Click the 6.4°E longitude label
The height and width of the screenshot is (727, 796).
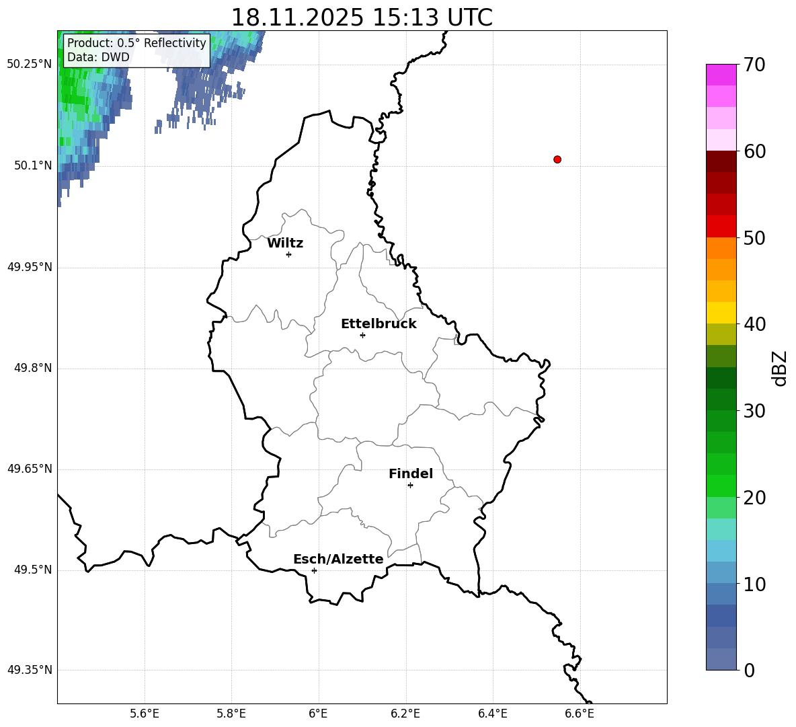click(492, 714)
